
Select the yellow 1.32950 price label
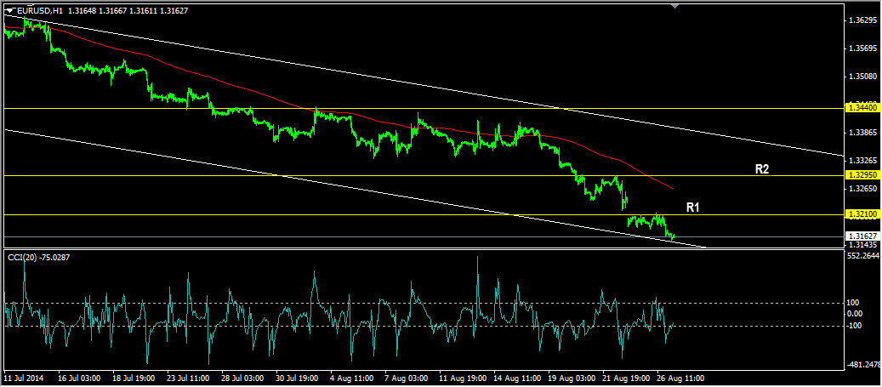(x=863, y=175)
